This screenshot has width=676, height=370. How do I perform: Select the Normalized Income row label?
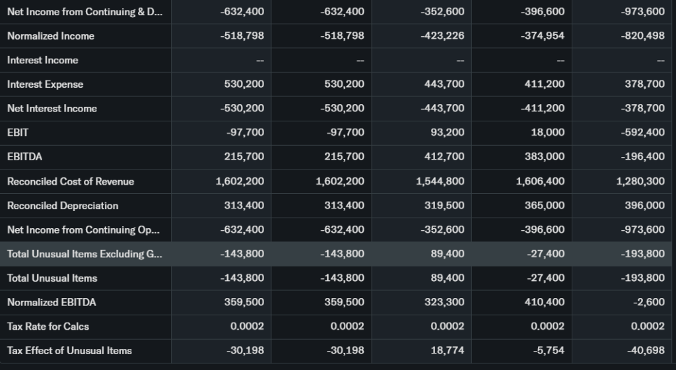coord(51,36)
